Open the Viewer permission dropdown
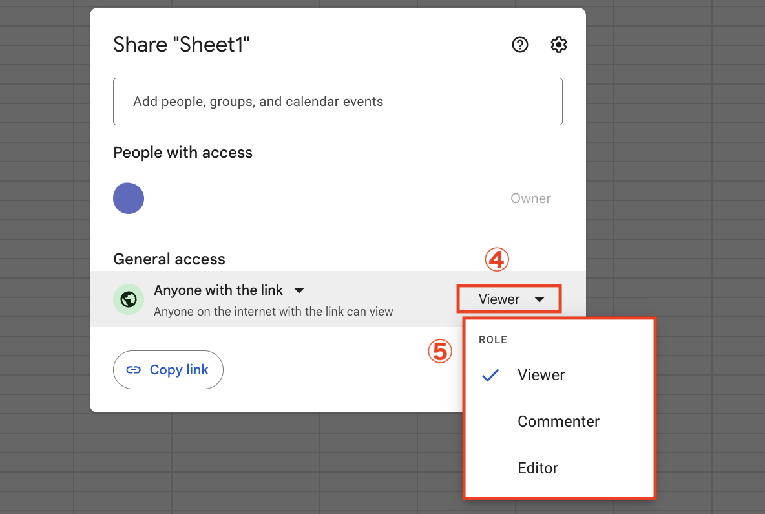 coord(508,299)
